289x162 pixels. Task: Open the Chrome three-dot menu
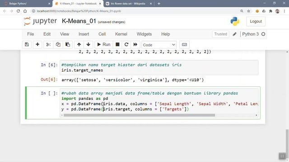(x=284, y=11)
